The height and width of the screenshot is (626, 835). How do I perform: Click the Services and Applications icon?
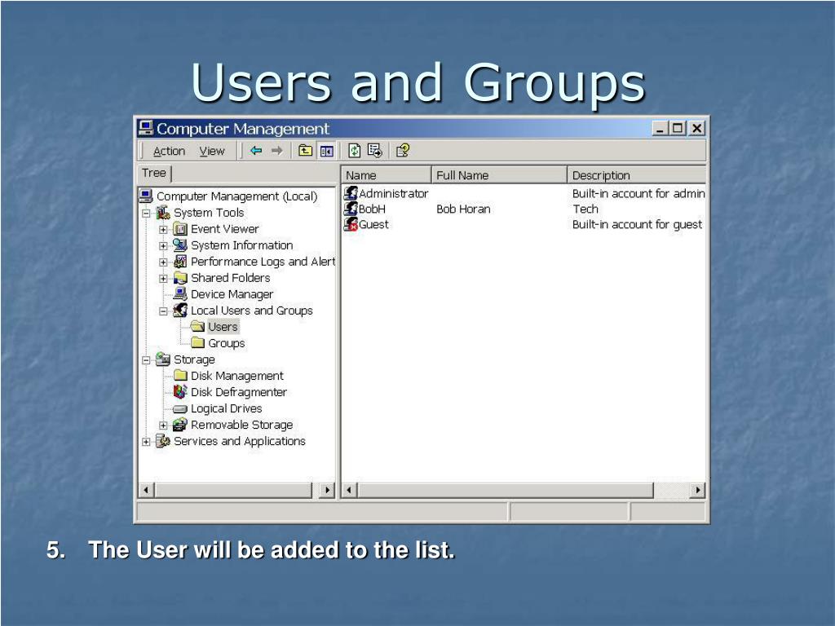click(x=163, y=441)
